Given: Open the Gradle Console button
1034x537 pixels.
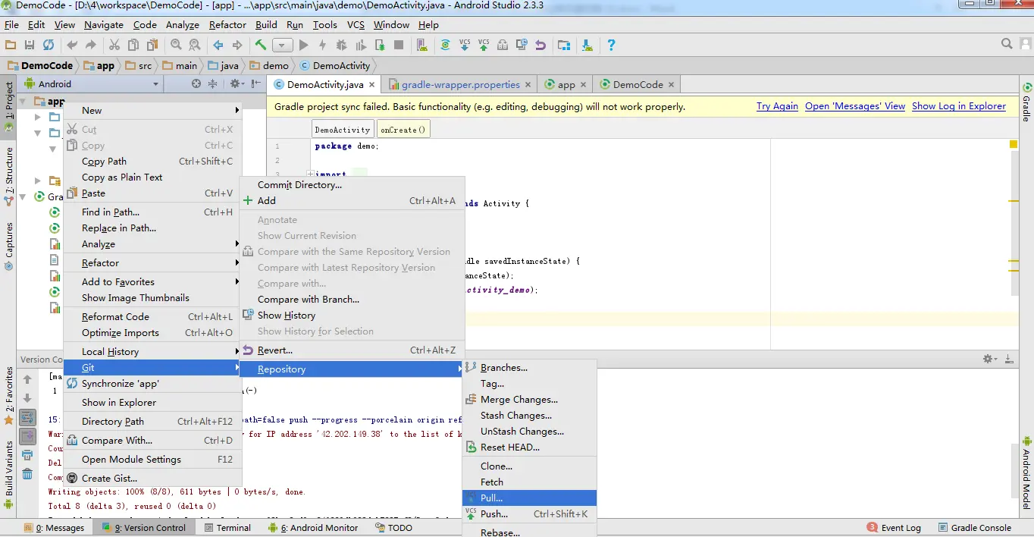Looking at the screenshot, I should 974,527.
